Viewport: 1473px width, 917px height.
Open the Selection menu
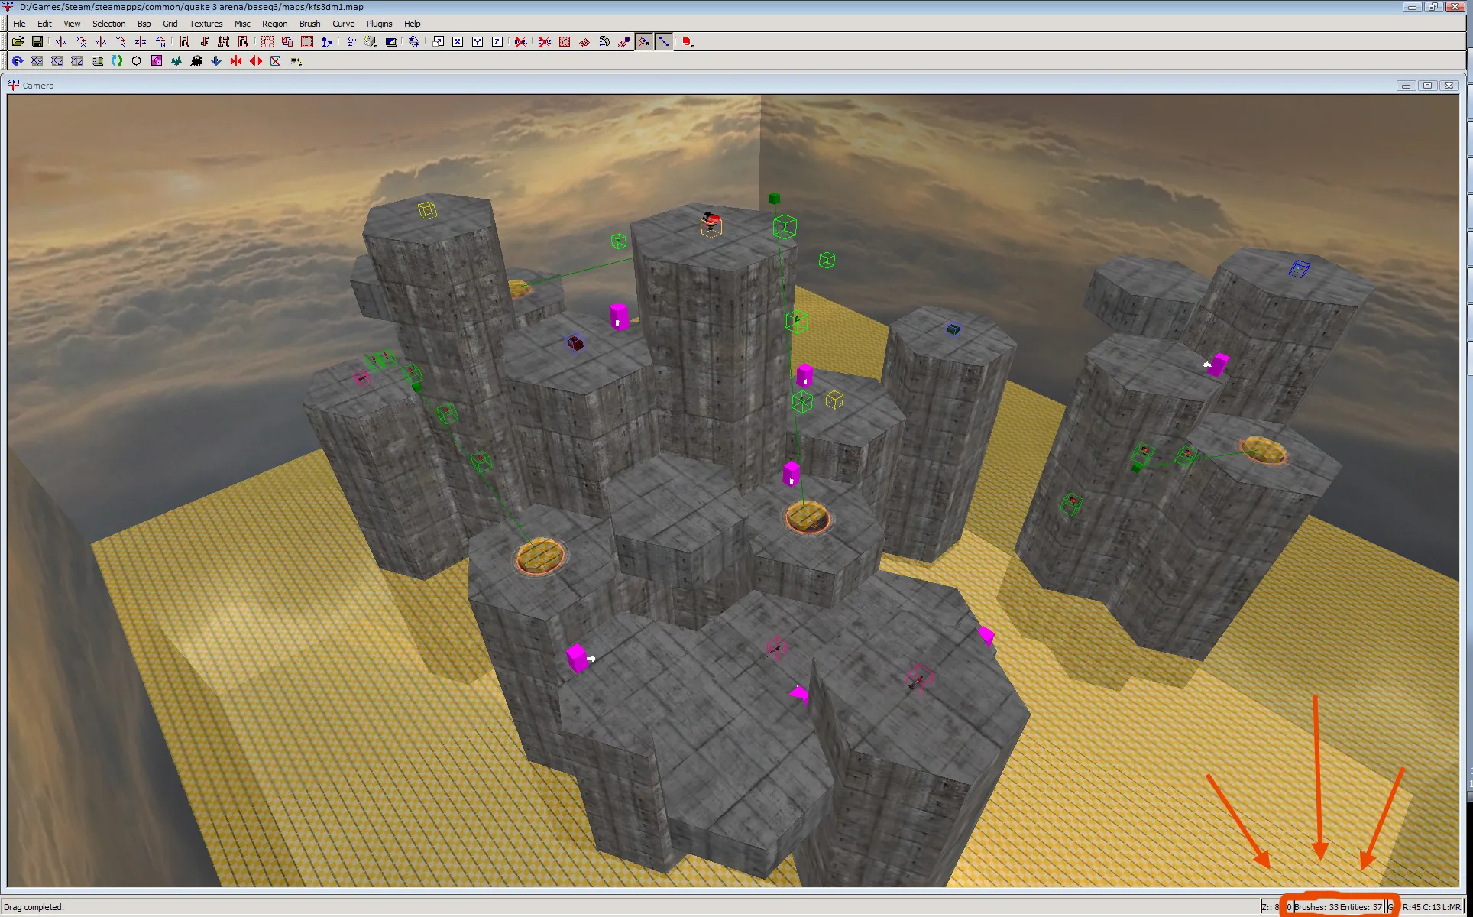click(x=109, y=24)
